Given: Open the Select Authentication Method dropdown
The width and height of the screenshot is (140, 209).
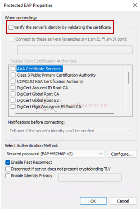Looking at the screenshot, I should [x=55, y=154].
